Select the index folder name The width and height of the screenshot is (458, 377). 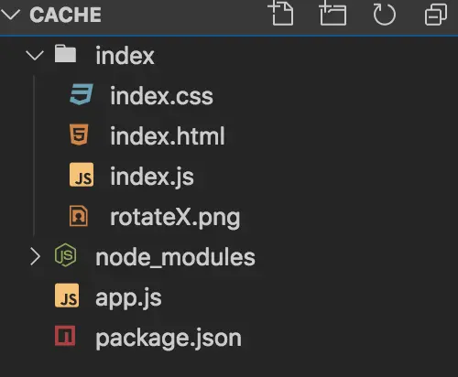click(x=125, y=56)
